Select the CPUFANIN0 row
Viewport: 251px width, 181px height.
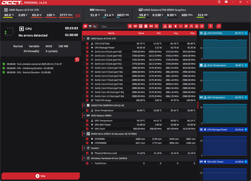[x=139, y=143]
